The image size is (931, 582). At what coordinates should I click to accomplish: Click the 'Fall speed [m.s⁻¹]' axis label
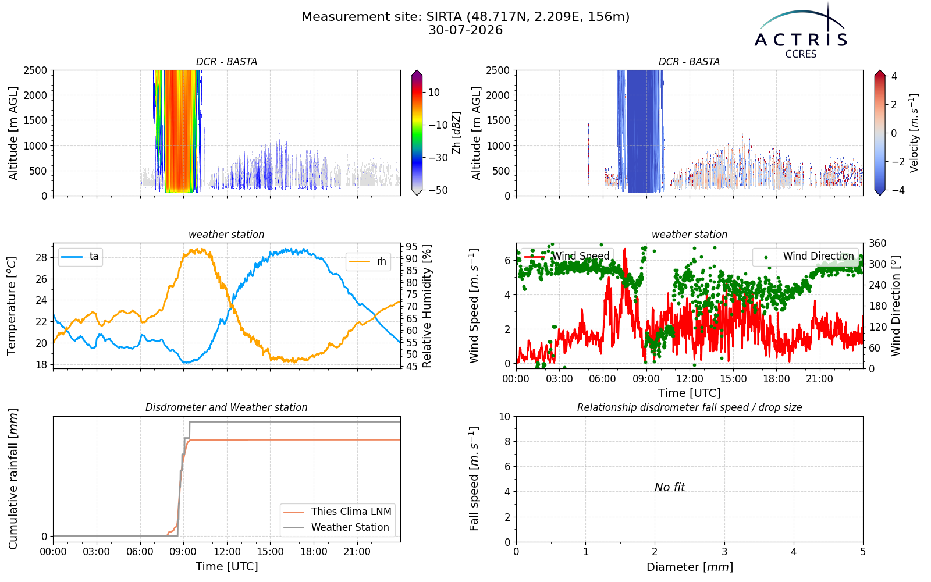474,479
